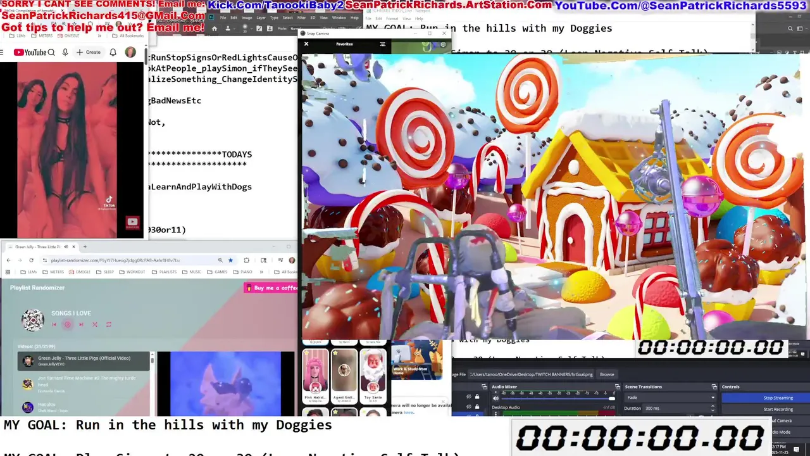Select the Joe Satriani Time Machine video row
This screenshot has height=456, width=810.
(84, 384)
